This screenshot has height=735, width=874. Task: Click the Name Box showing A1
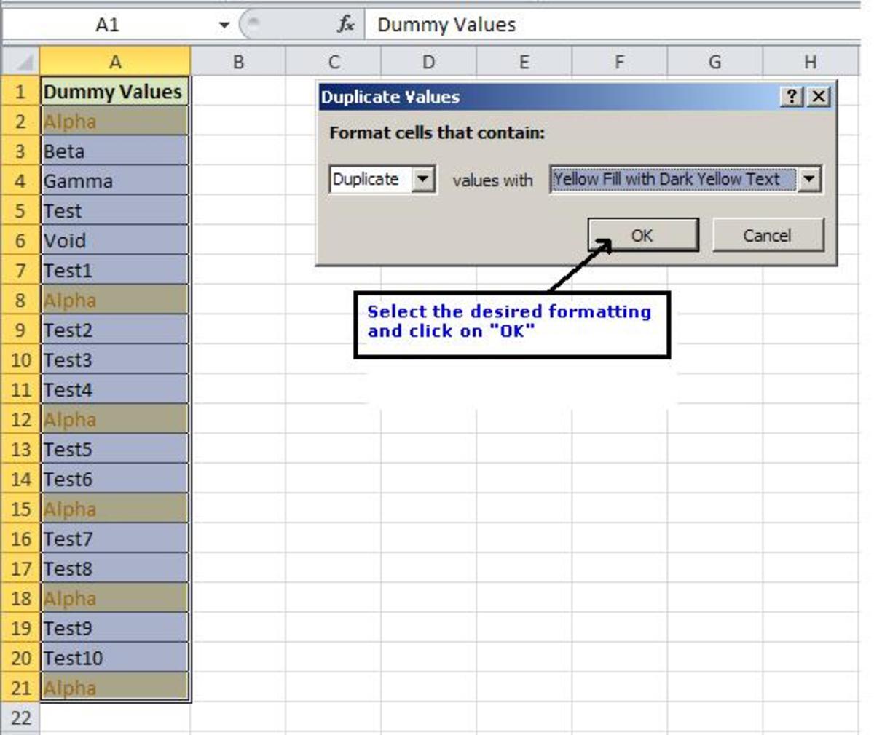click(109, 23)
